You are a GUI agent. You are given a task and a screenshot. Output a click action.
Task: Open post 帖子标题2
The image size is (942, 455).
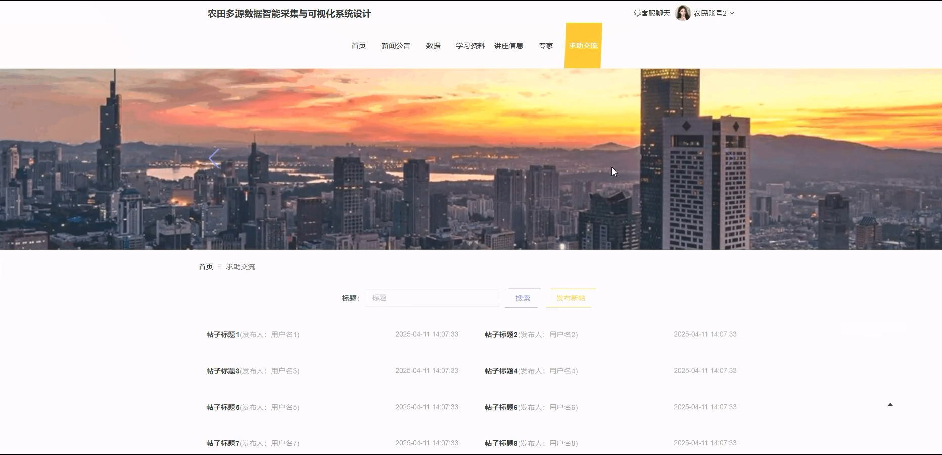(x=501, y=334)
